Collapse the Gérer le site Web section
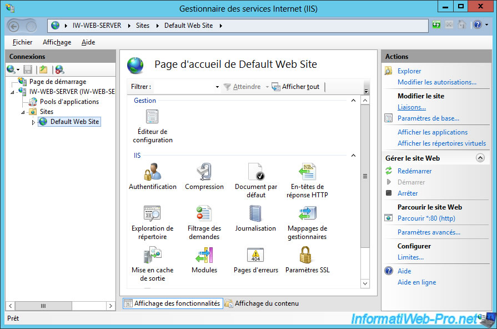Screen dimensions: 497x329 (x=480, y=158)
